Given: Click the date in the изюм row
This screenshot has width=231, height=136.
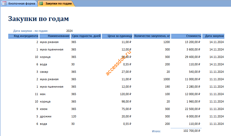Looking at the screenshot, I should [x=217, y=109].
